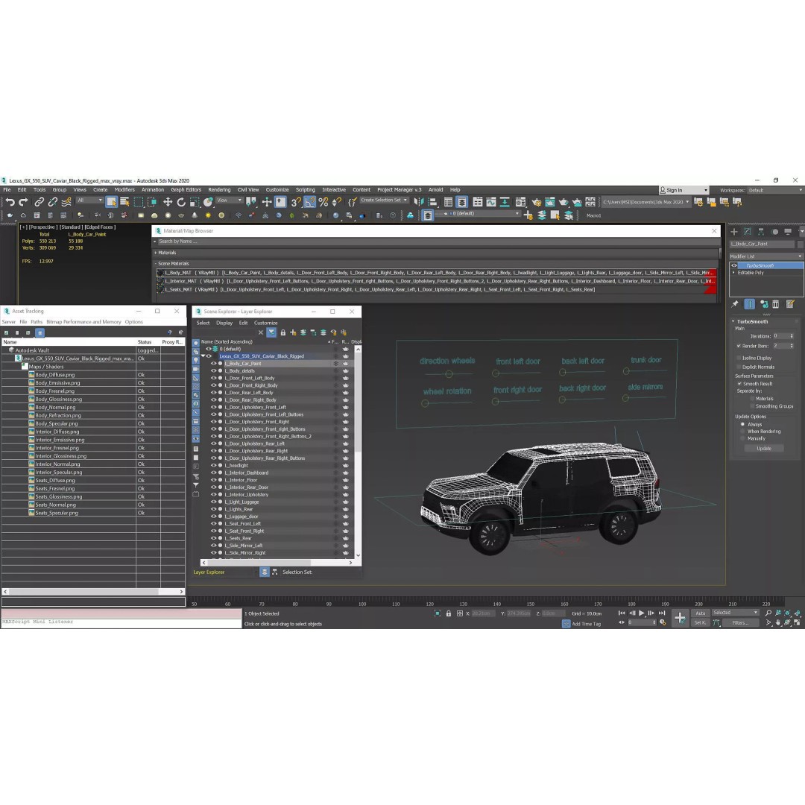Click Search by Name field in Material Browser

[x=436, y=241]
